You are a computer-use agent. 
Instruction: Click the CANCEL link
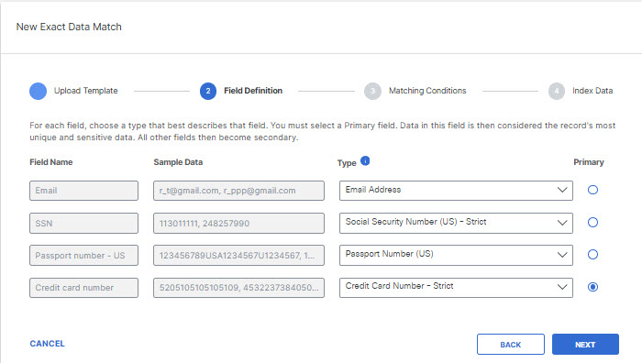click(47, 344)
